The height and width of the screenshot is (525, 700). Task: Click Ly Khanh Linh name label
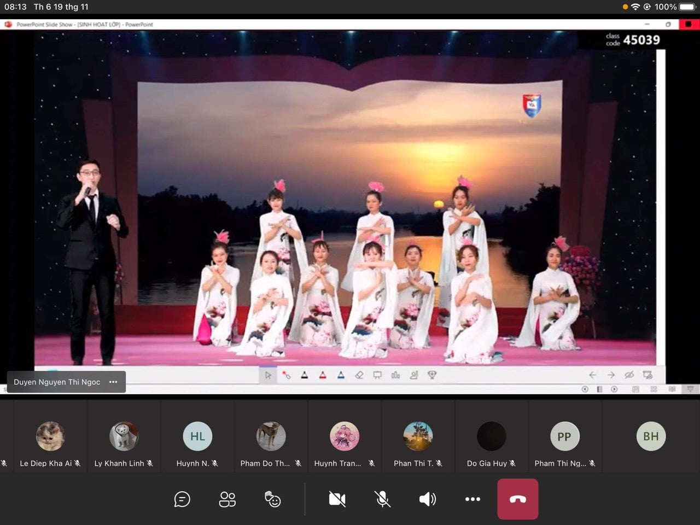coord(119,463)
